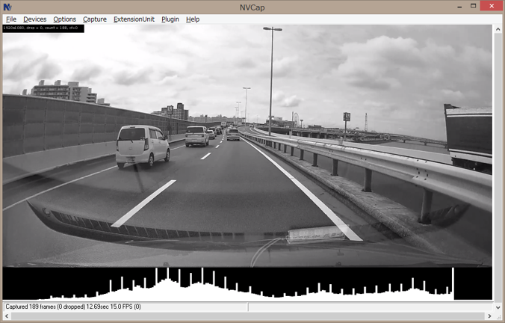This screenshot has width=505, height=323.
Task: Click the NVCap application icon in title bar
Action: coord(7,7)
